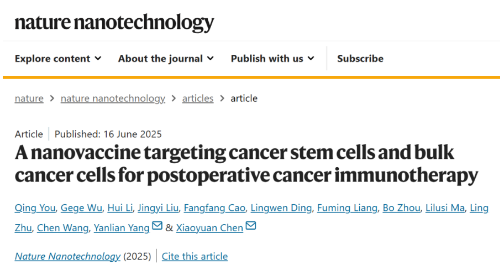Expand the Explore content chevron
This screenshot has height=270, width=504.
98,58
